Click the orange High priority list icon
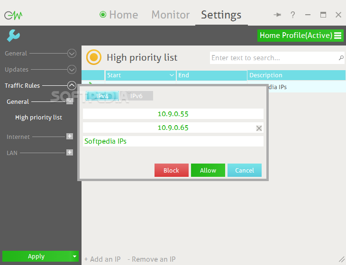Image resolution: width=346 pixels, height=265 pixels. (94, 57)
